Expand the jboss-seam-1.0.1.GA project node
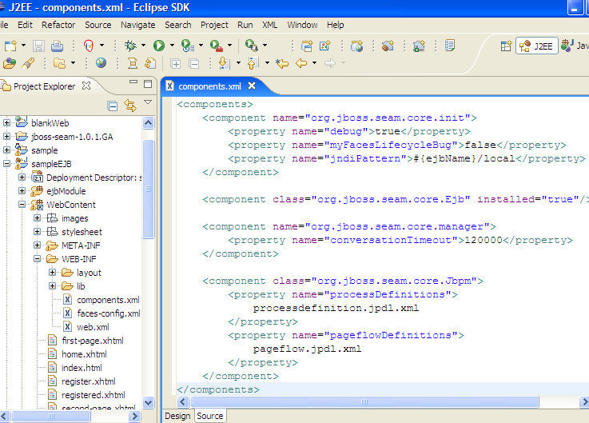 pyautogui.click(x=6, y=136)
